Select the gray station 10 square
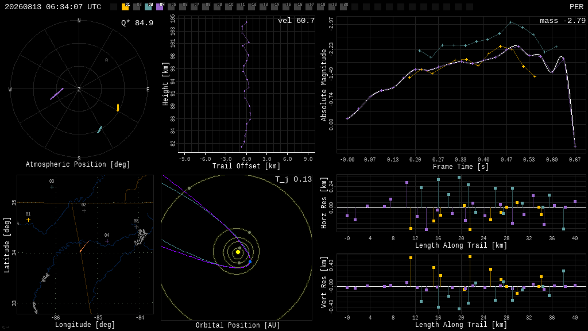588x331 pixels. [x=229, y=7]
